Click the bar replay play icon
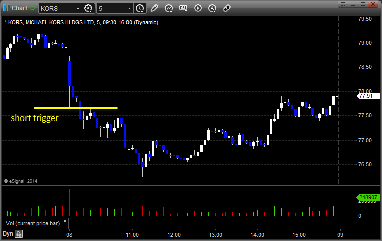The width and height of the screenshot is (382, 241). click(198, 8)
